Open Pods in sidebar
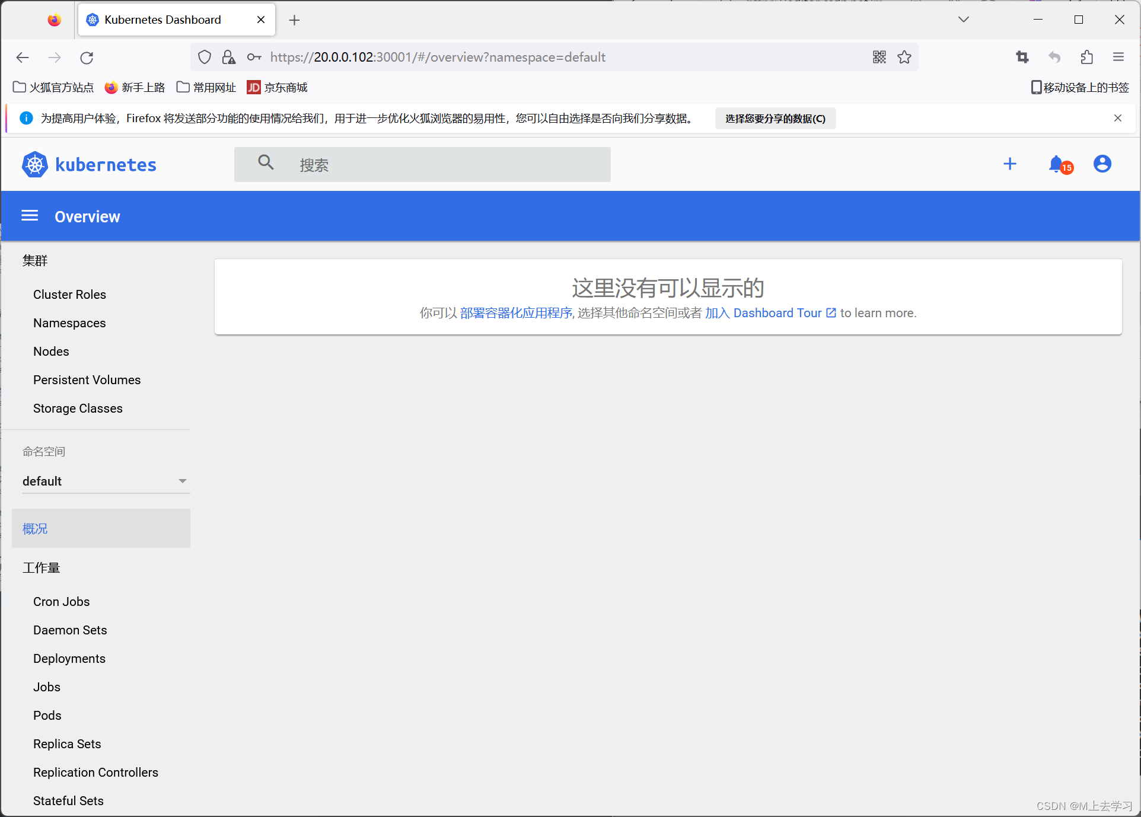The height and width of the screenshot is (817, 1141). (x=47, y=716)
